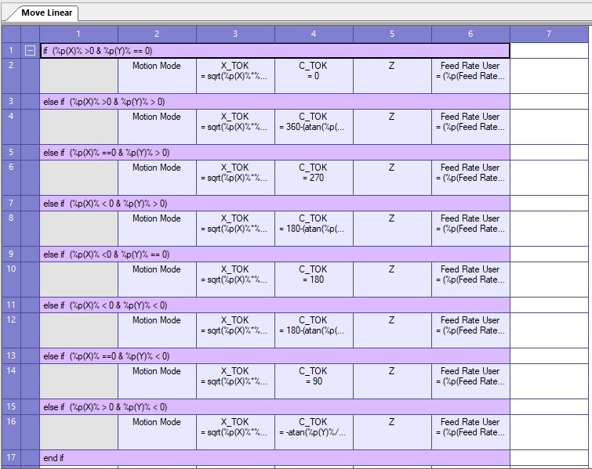592x469 pixels.
Task: Select Z cell in row 8
Action: point(392,228)
